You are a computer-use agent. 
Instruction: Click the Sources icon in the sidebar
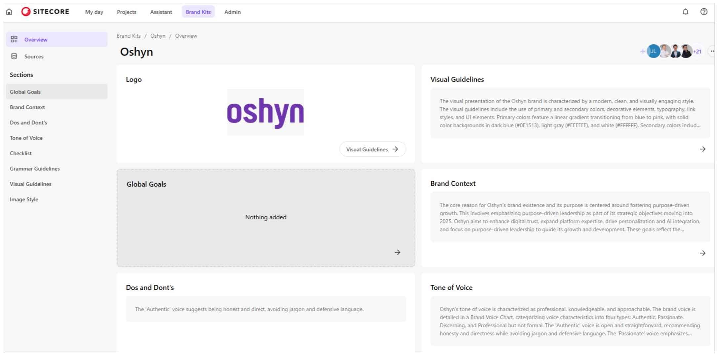(x=14, y=56)
